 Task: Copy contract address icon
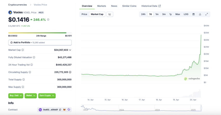click(x=60, y=110)
